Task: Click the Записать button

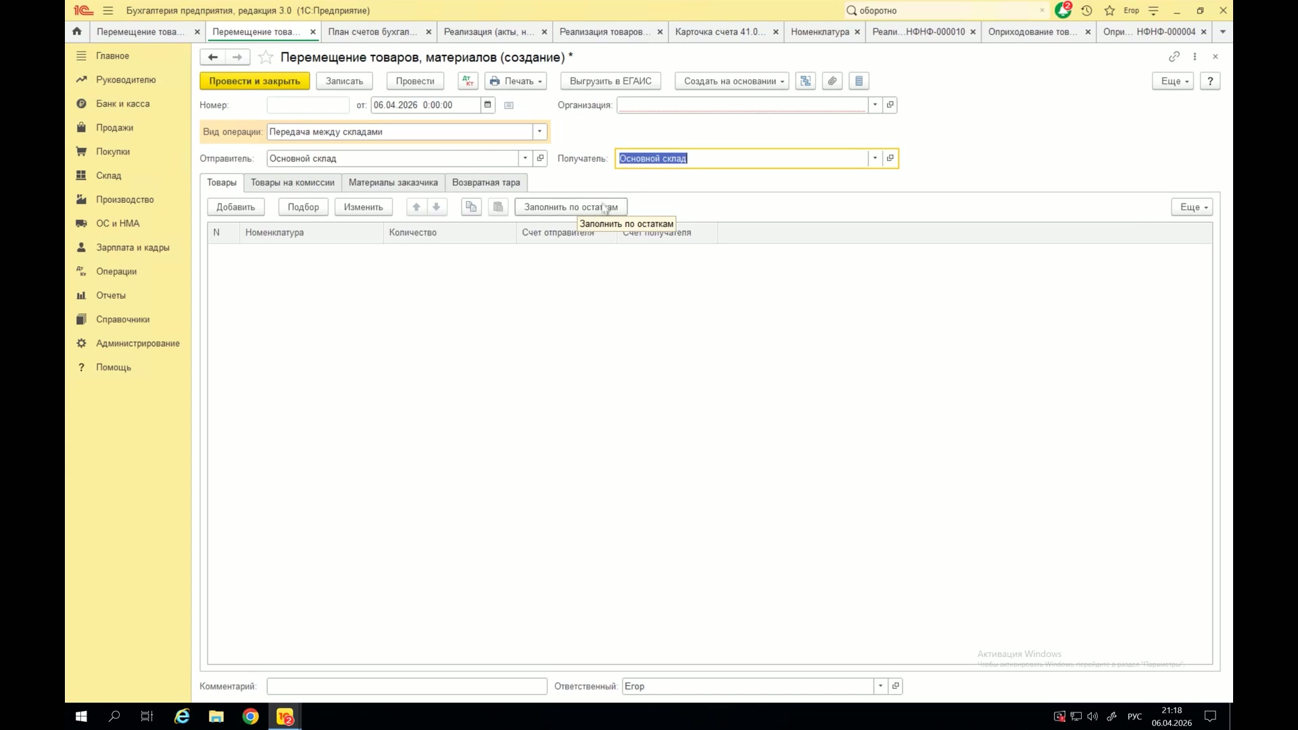Action: coord(344,81)
